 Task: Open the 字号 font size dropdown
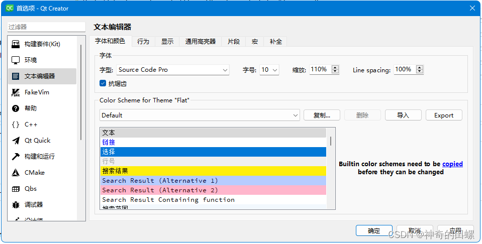click(x=269, y=70)
